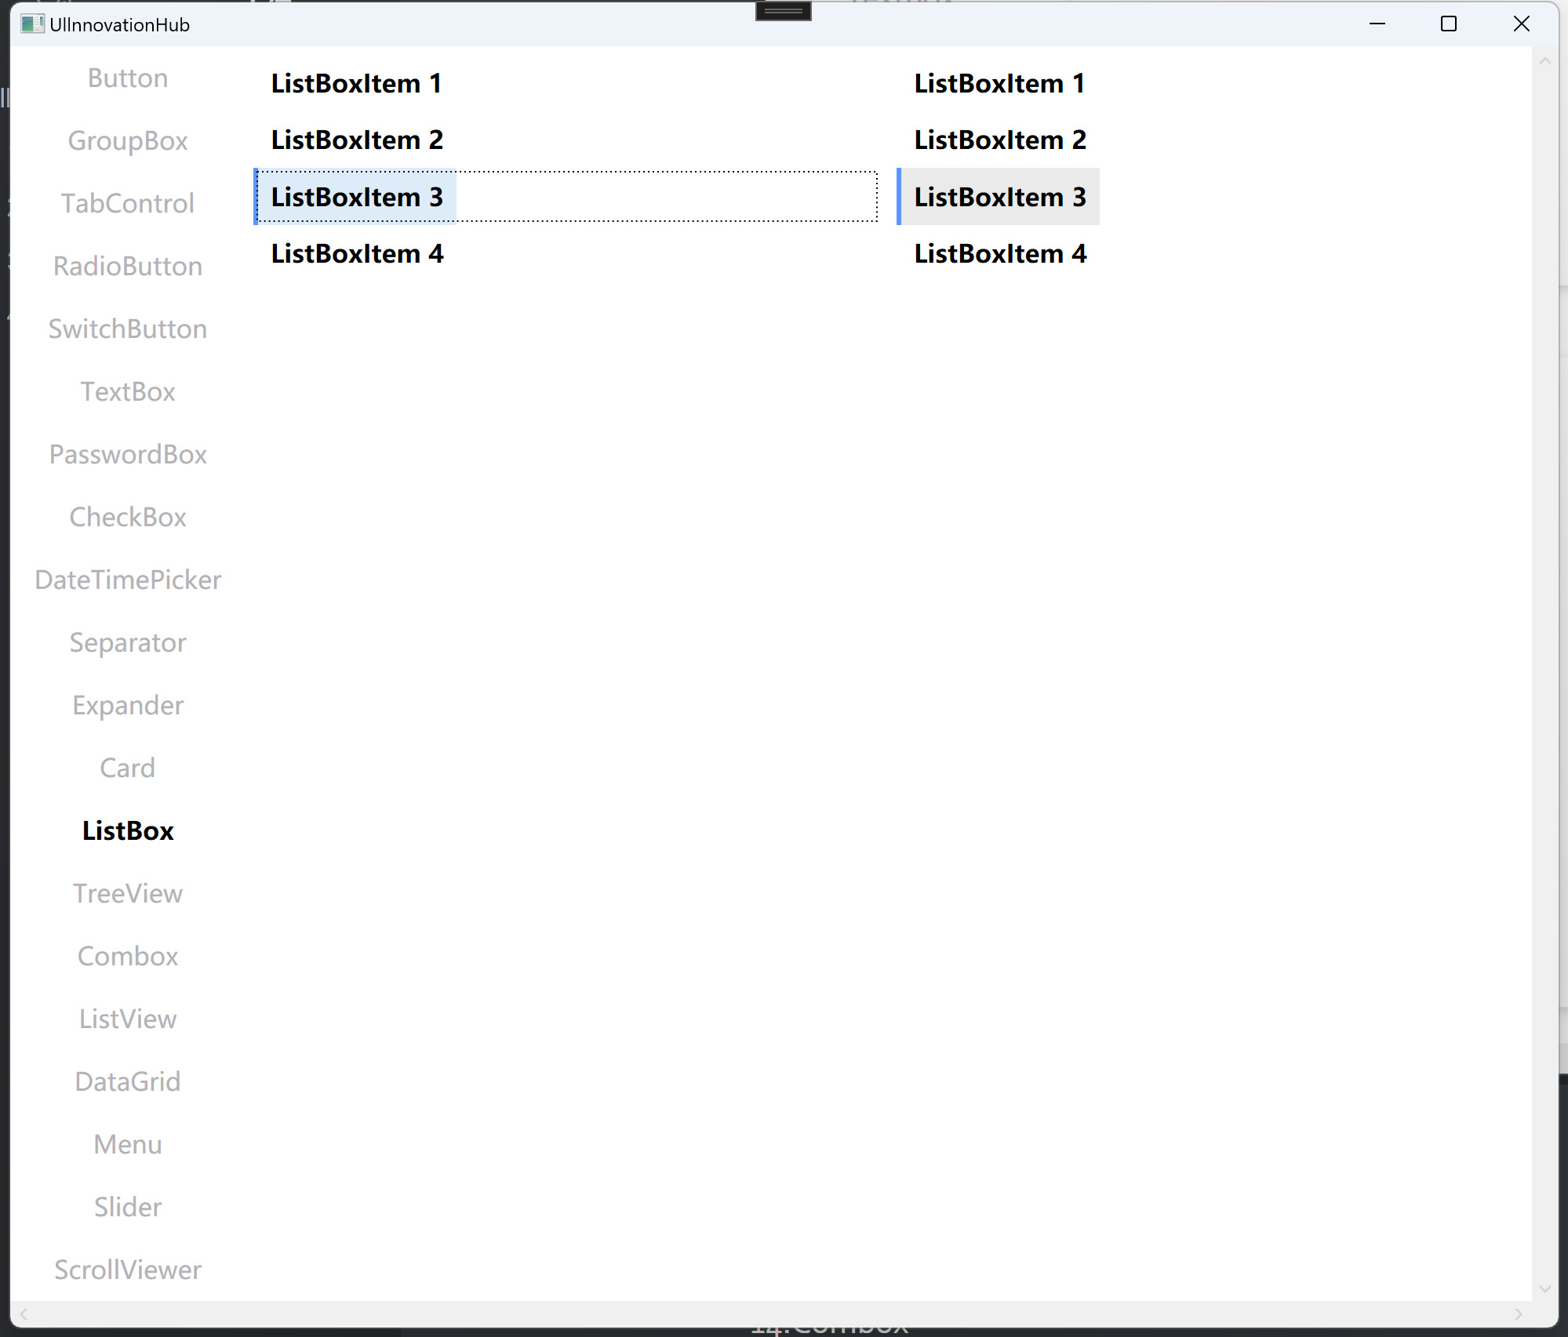Open the TextBox page
This screenshot has height=1337, width=1568.
[128, 391]
